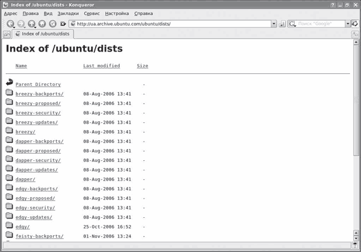
Task: Open the Настройка menu
Action: (117, 13)
